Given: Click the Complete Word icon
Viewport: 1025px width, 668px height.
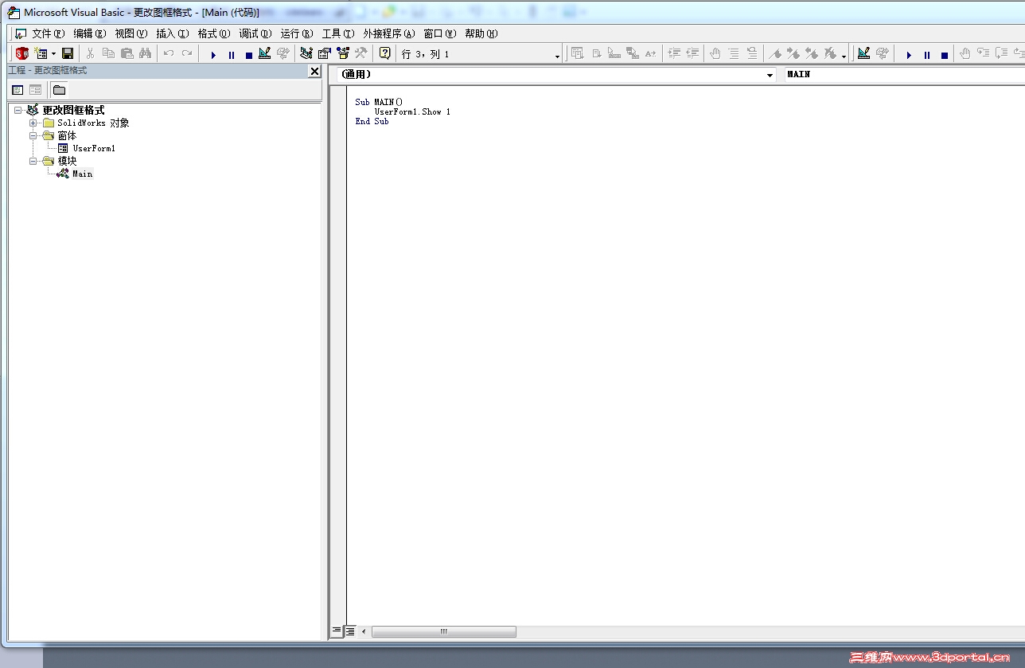Looking at the screenshot, I should (651, 53).
